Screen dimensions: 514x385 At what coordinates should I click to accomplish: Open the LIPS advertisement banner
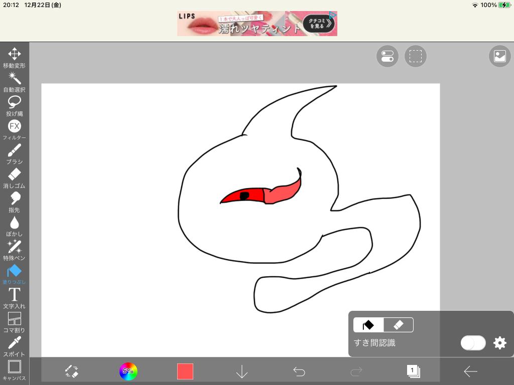257,24
